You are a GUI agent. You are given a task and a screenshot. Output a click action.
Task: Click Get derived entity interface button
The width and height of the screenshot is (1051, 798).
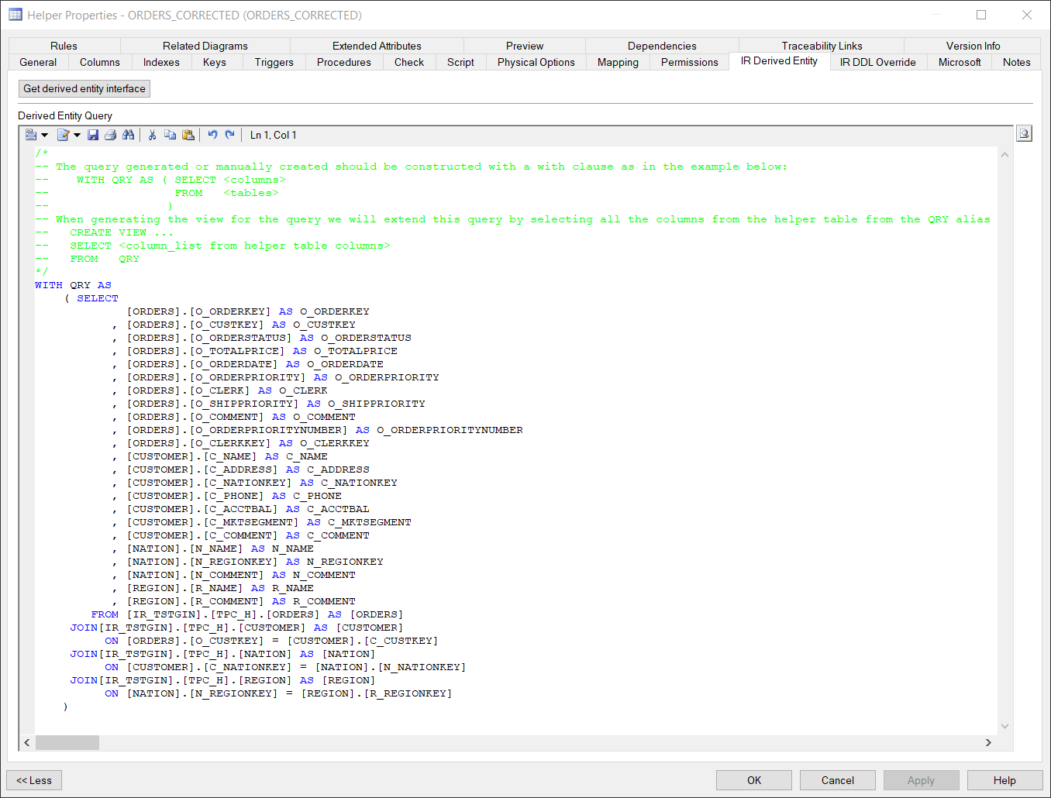tap(84, 88)
